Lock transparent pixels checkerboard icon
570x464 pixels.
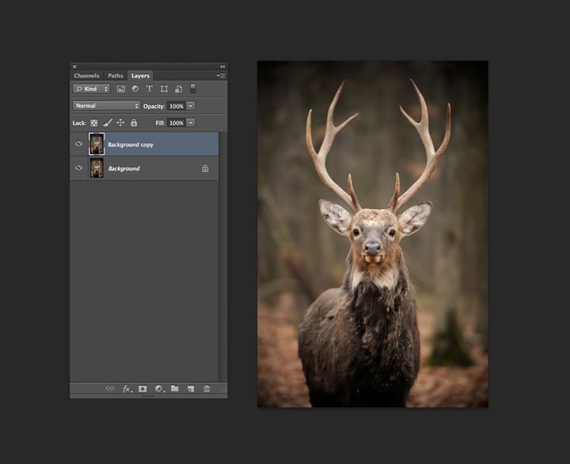coord(93,123)
